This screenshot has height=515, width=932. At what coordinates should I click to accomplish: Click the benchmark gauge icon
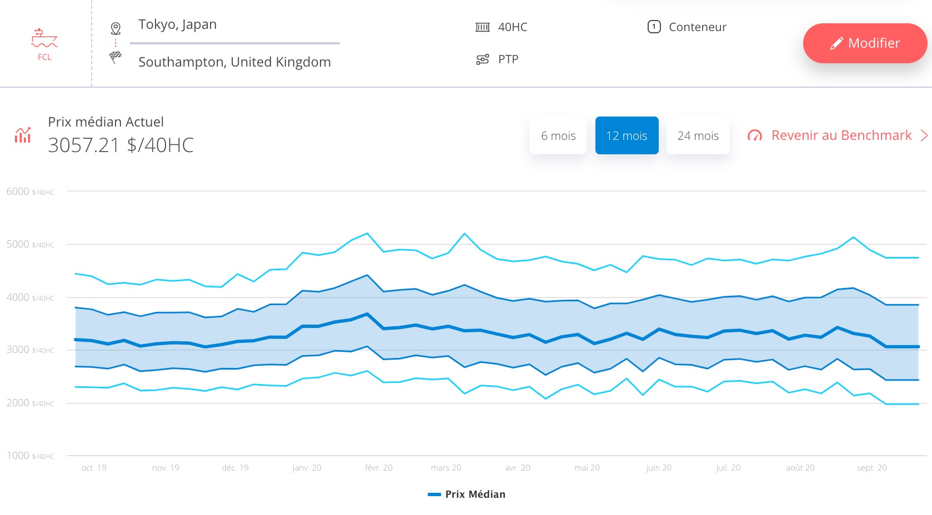(x=755, y=135)
